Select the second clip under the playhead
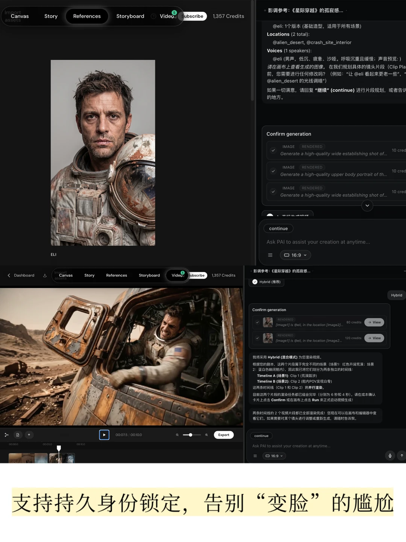The image size is (406, 542). [62, 458]
